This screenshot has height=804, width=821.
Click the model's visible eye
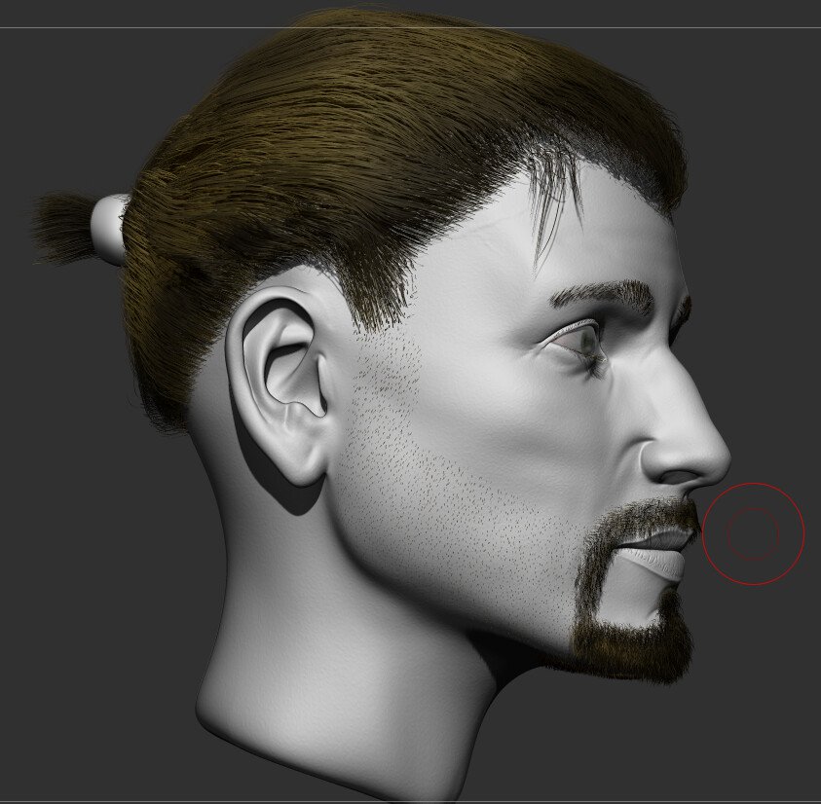584,341
